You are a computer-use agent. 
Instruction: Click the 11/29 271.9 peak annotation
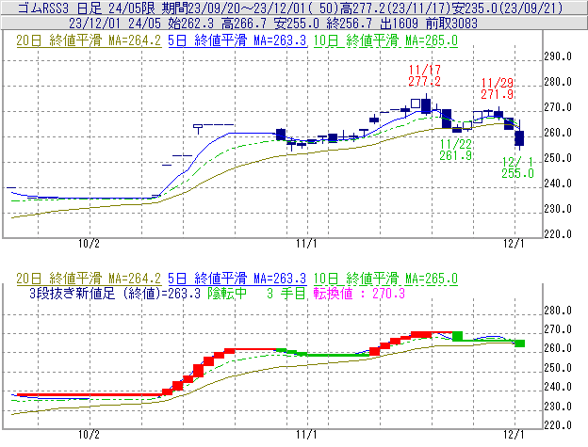(498, 88)
